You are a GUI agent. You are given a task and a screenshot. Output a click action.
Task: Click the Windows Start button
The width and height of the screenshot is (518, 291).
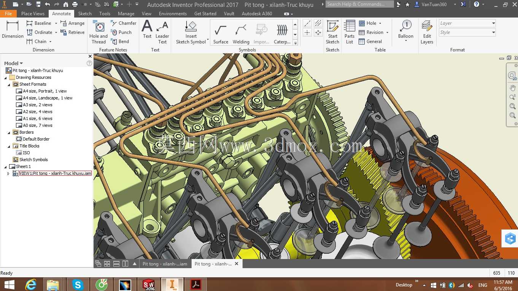point(9,285)
